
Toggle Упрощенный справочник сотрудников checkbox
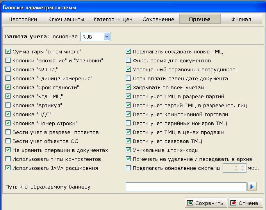pos(128,69)
